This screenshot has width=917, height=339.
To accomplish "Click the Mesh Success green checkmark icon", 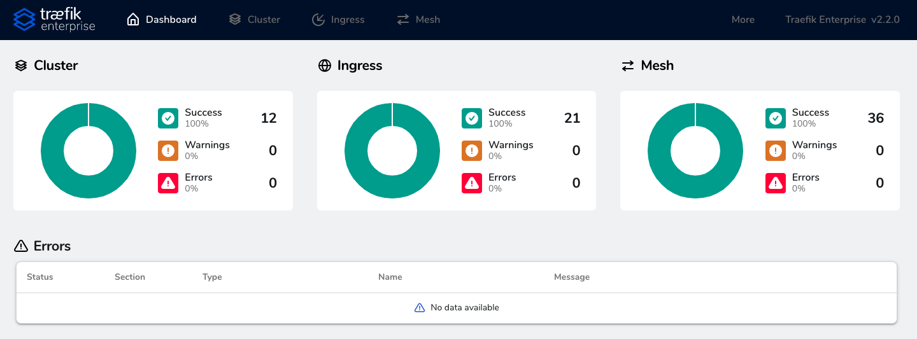I will tap(775, 118).
